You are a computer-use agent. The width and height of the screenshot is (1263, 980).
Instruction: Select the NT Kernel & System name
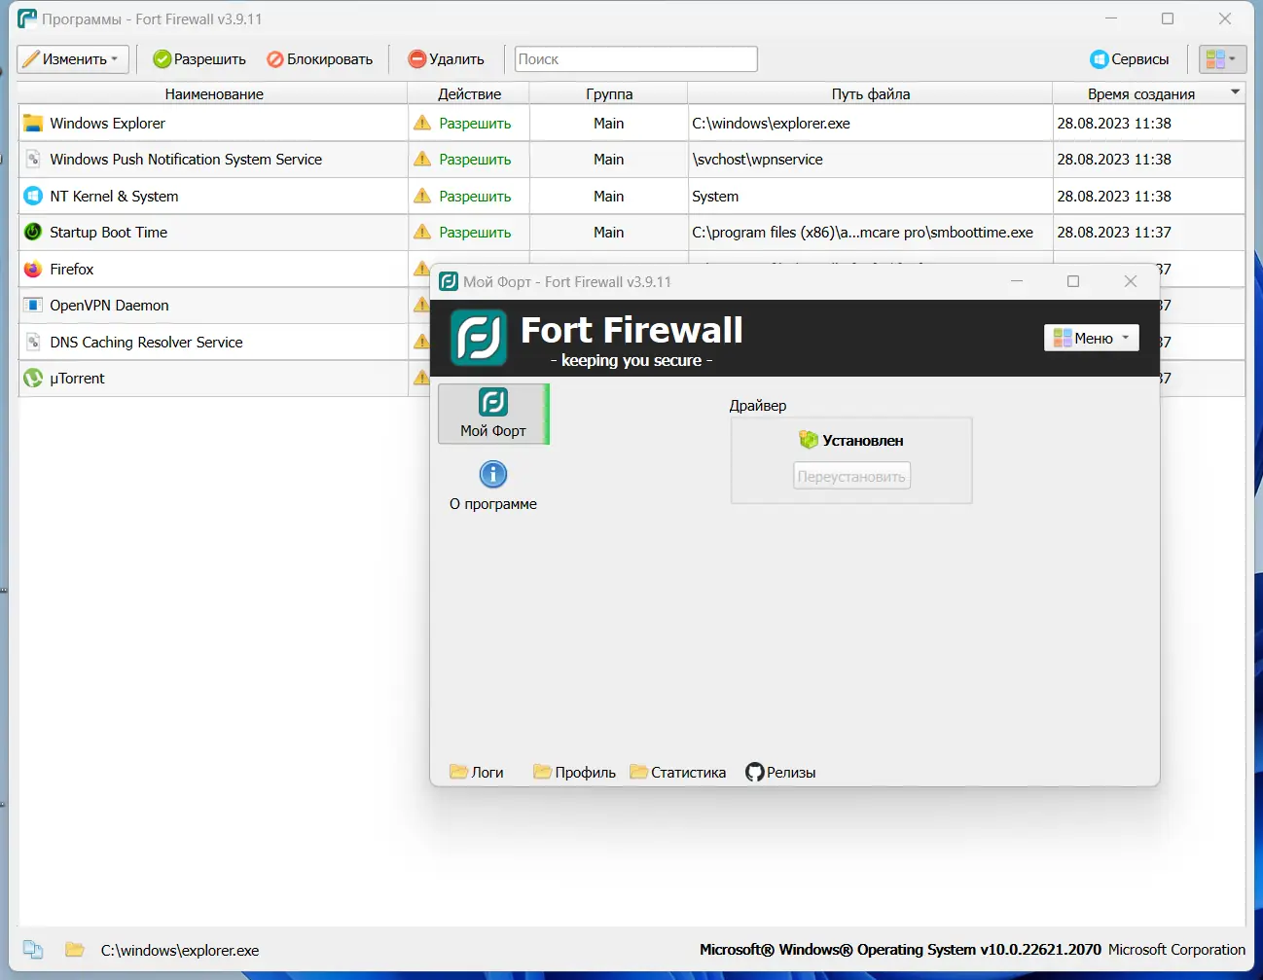tap(114, 196)
